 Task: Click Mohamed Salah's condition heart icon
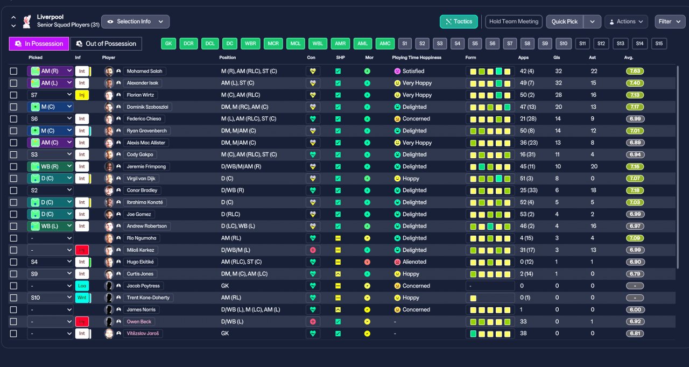tap(313, 71)
